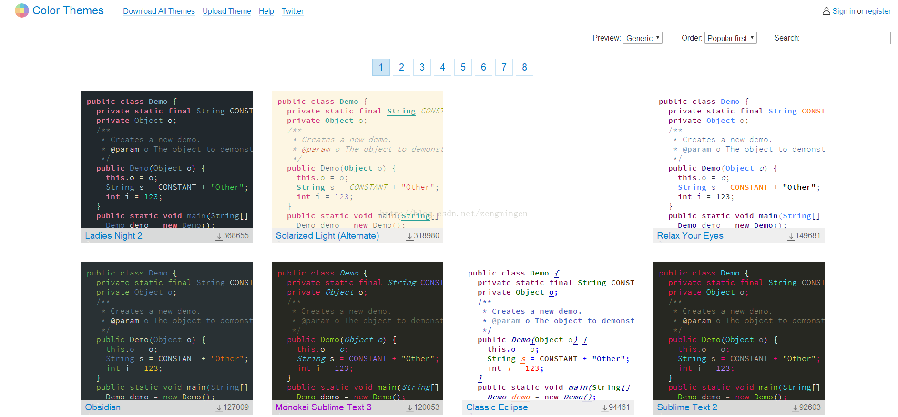Open the Sublime Text 2 theme title
This screenshot has height=417, width=898.
point(687,407)
